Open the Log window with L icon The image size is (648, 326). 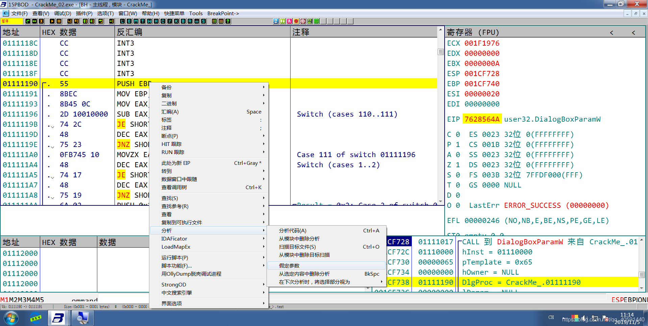coord(122,21)
